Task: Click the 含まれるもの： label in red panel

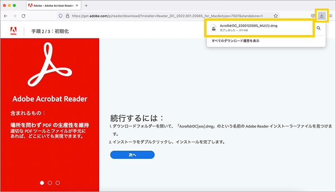Action: [28, 113]
